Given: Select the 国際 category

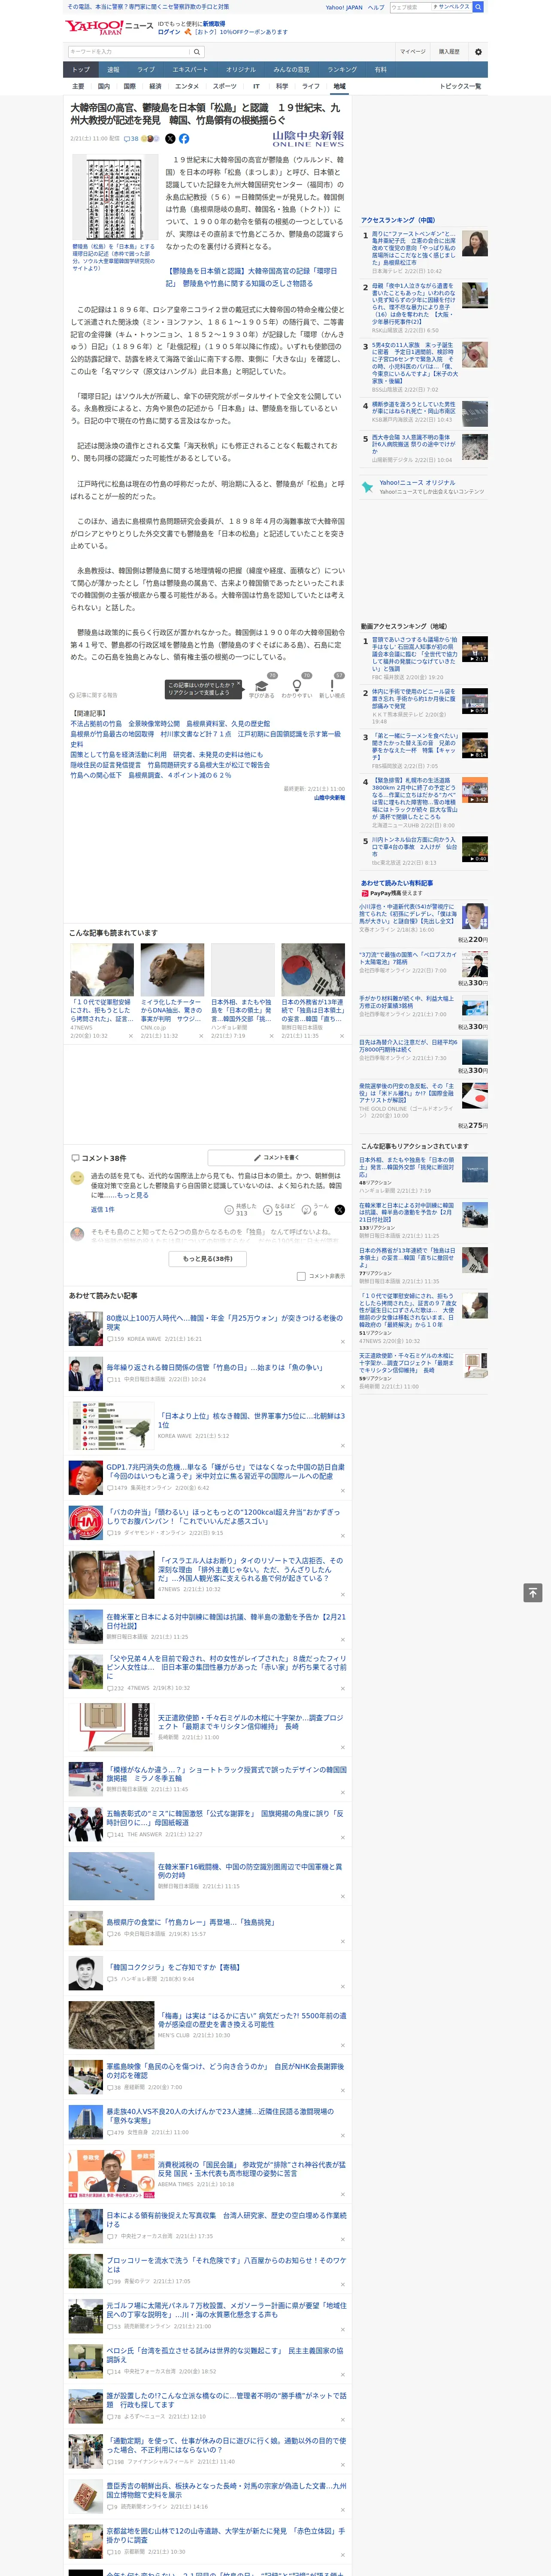Looking at the screenshot, I should [x=129, y=86].
